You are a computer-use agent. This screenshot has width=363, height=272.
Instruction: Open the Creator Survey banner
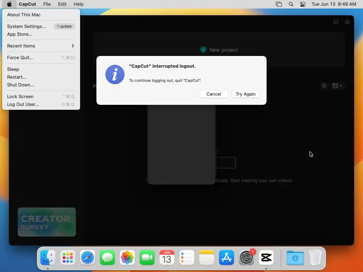pos(47,222)
